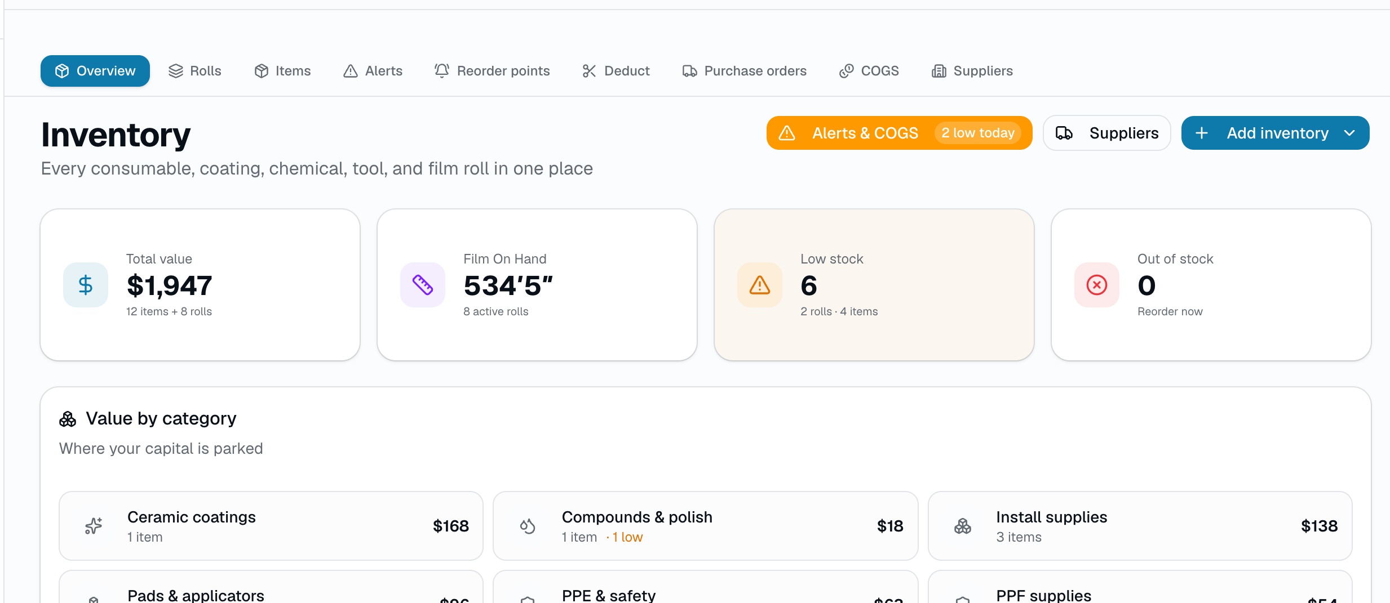This screenshot has width=1390, height=603.
Task: Click the Suppliers button beside Add inventory
Action: (1107, 133)
